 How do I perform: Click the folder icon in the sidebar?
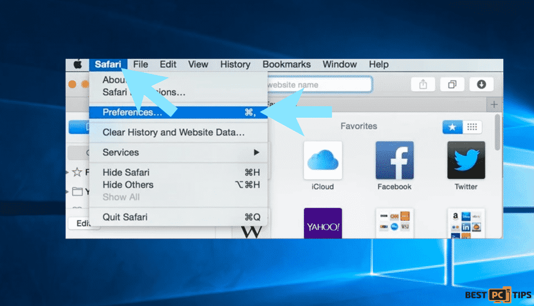pyautogui.click(x=77, y=192)
